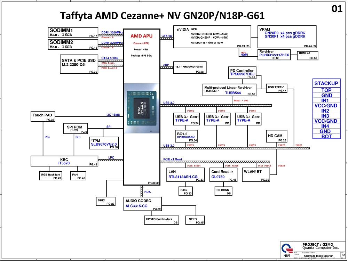Click the AMD APU heading

point(141,36)
